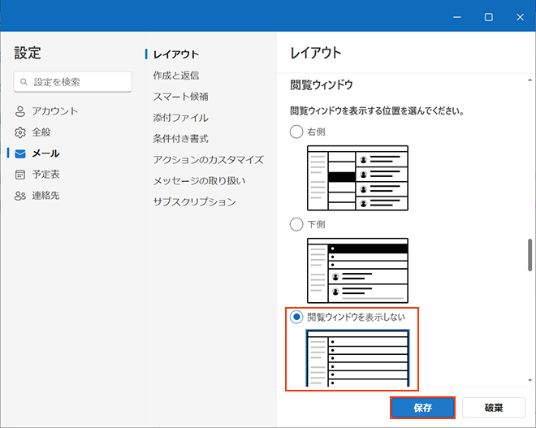Minimize the settings window
Screen dimensions: 536x428
(x=457, y=16)
